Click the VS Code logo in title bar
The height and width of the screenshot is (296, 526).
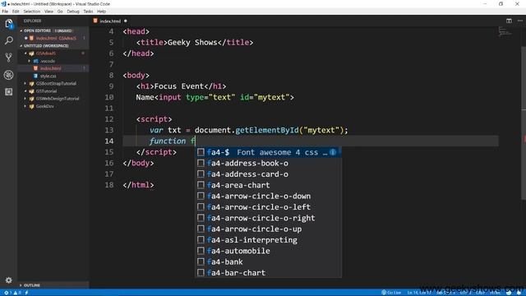(3, 3)
